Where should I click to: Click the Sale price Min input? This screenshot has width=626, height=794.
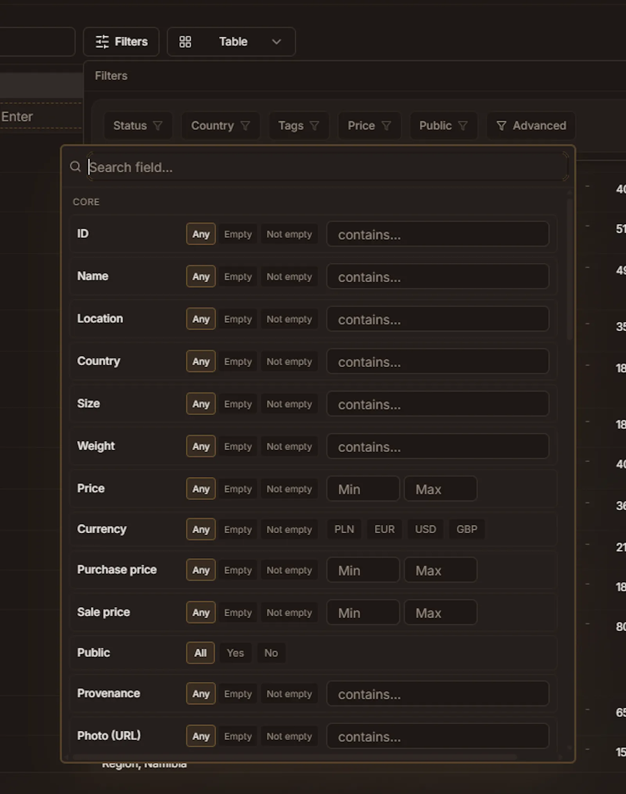[x=363, y=612]
